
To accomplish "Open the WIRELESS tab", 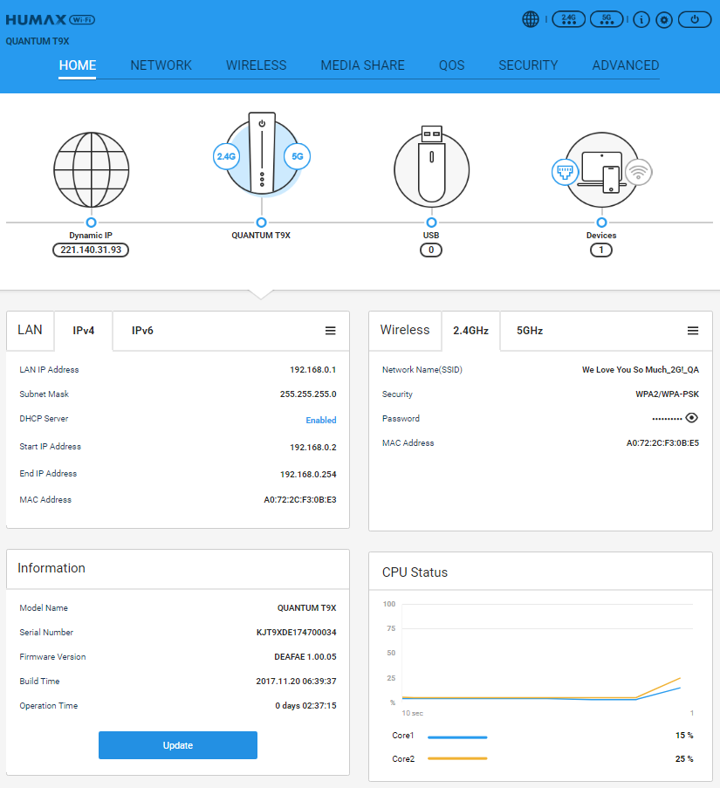I will click(x=257, y=65).
